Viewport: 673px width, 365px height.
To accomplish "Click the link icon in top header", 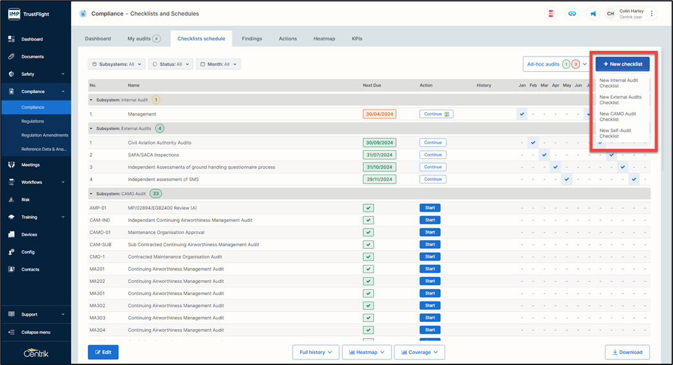I will (572, 13).
